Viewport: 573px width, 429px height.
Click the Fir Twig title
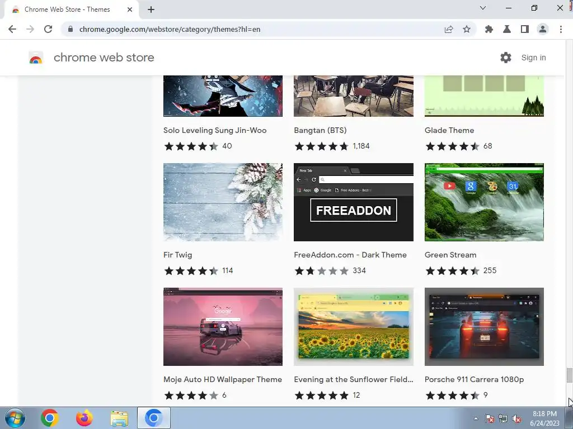click(177, 255)
